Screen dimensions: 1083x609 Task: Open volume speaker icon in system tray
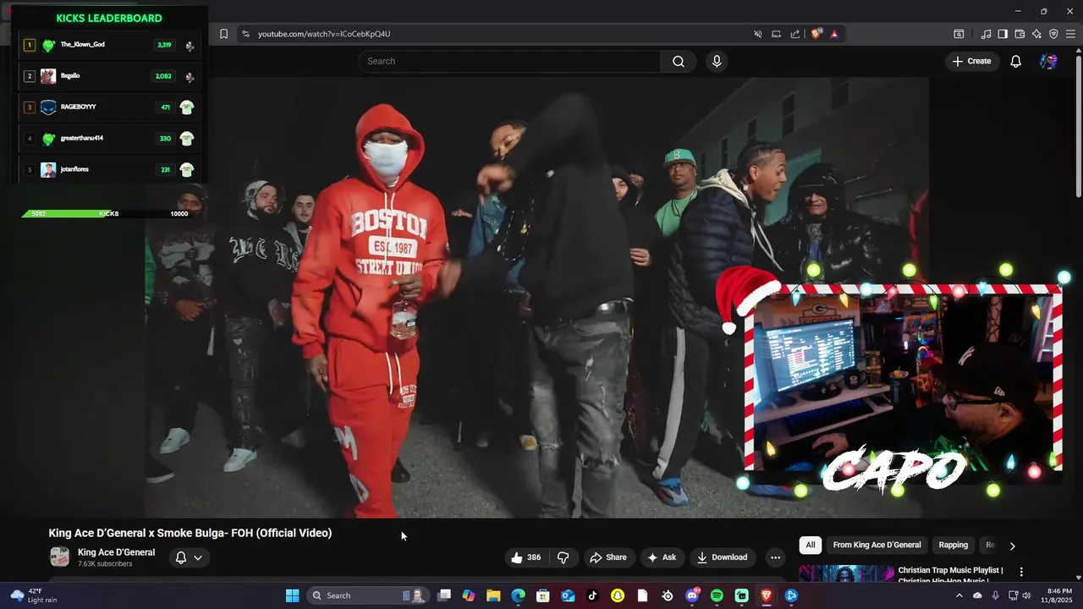[x=1026, y=595]
